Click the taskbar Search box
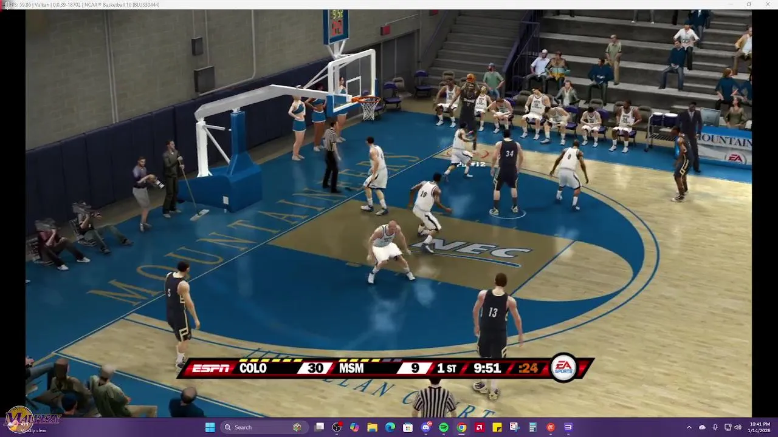The height and width of the screenshot is (437, 778). (x=264, y=427)
